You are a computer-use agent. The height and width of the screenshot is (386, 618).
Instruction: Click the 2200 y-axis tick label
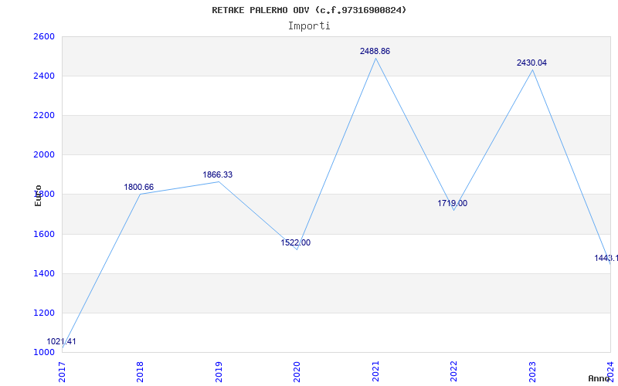pos(44,115)
